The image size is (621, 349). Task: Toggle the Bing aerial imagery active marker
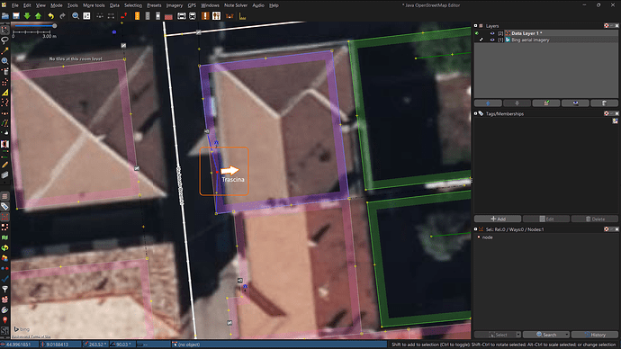(481, 40)
